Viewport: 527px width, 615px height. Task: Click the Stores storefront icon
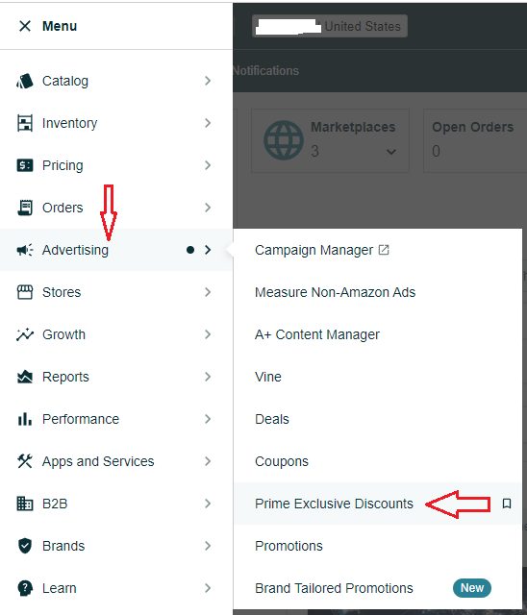[x=25, y=292]
